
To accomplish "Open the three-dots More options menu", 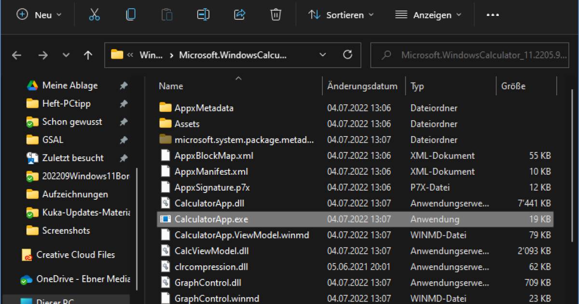I will pyautogui.click(x=492, y=15).
